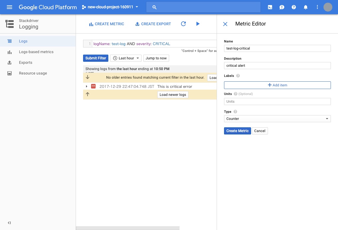The image size is (338, 230).
Task: Click the horizontal scrollbar at bottom
Action: [128, 228]
